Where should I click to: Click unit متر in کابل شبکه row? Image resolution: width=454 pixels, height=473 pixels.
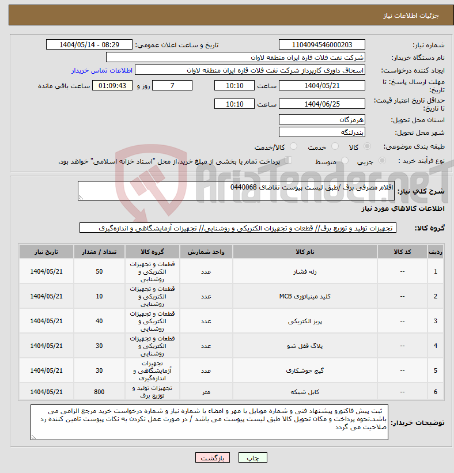[206, 392]
